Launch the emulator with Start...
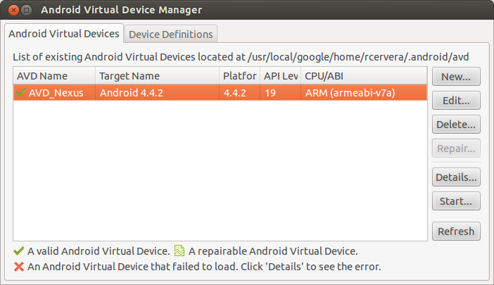 [456, 201]
